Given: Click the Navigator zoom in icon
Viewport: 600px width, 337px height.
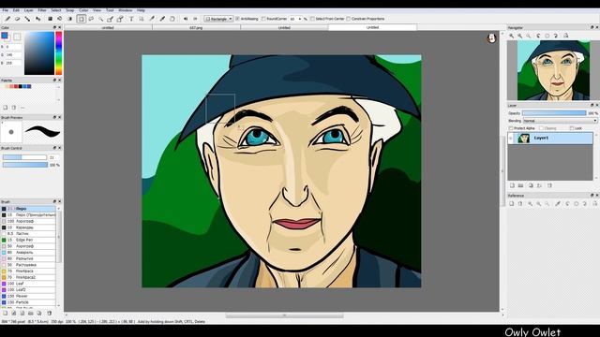Looking at the screenshot, I should (x=512, y=36).
